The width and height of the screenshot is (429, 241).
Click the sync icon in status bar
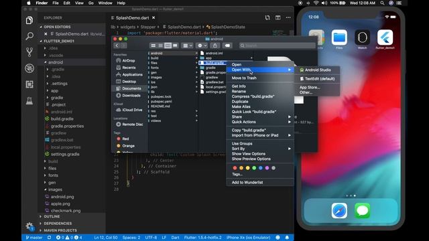click(x=49, y=238)
